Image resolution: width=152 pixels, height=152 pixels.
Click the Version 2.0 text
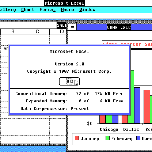(70, 64)
